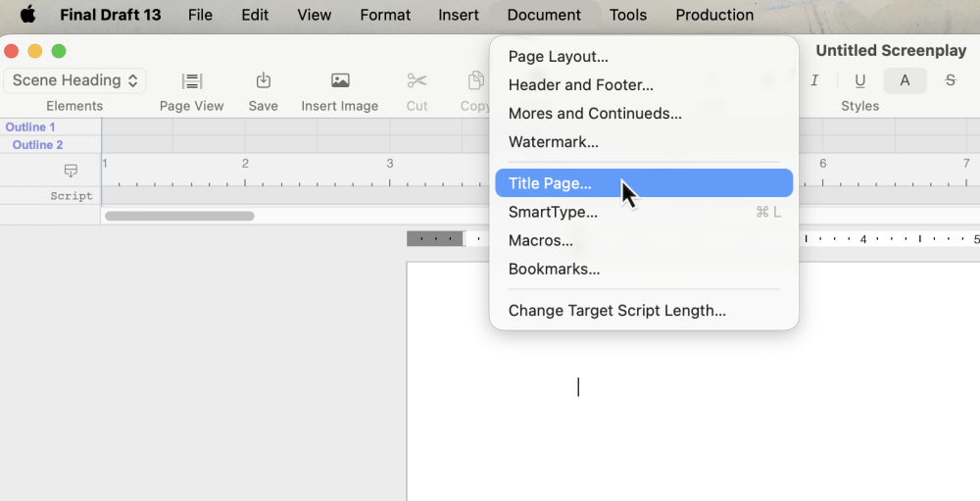Toggle italic style button

pyautogui.click(x=814, y=80)
